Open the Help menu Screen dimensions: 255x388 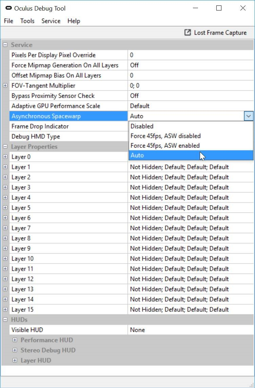[74, 21]
